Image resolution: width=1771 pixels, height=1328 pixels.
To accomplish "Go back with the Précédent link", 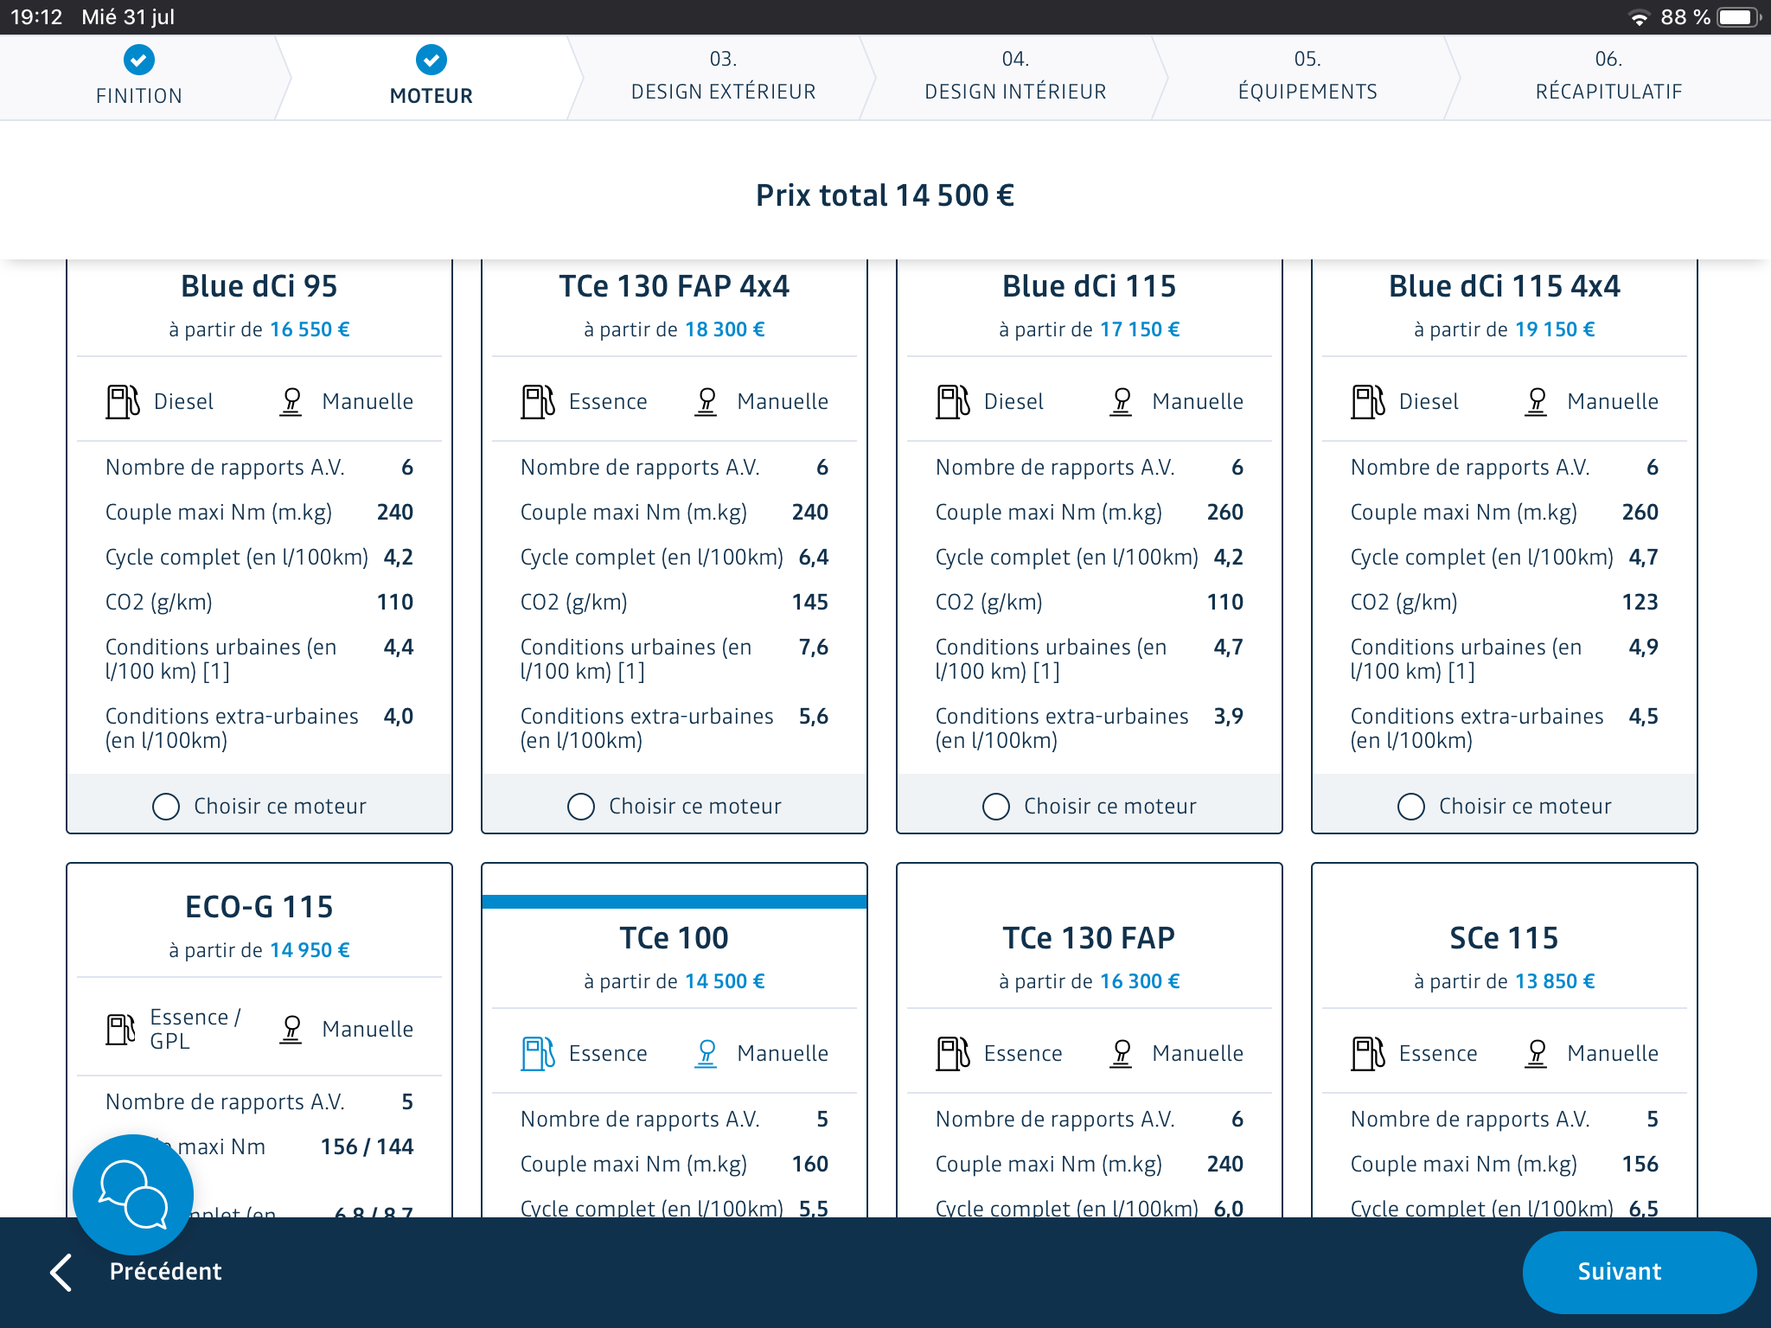I will coord(165,1272).
